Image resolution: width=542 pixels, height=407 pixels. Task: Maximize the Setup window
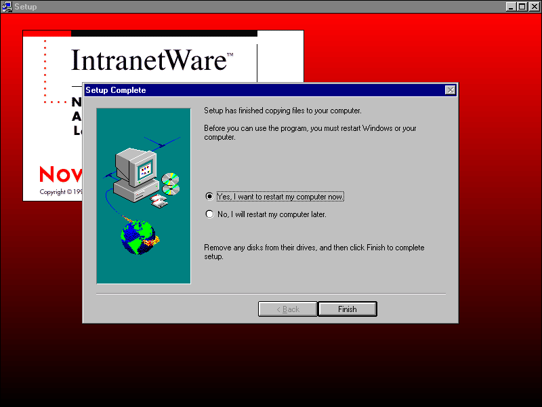pyautogui.click(x=522, y=7)
